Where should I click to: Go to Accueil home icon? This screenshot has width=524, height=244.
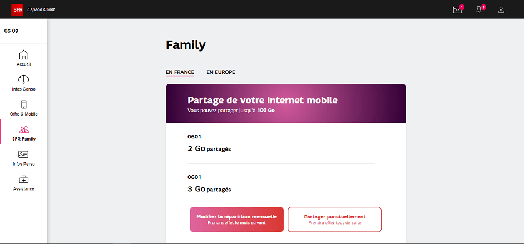click(23, 55)
